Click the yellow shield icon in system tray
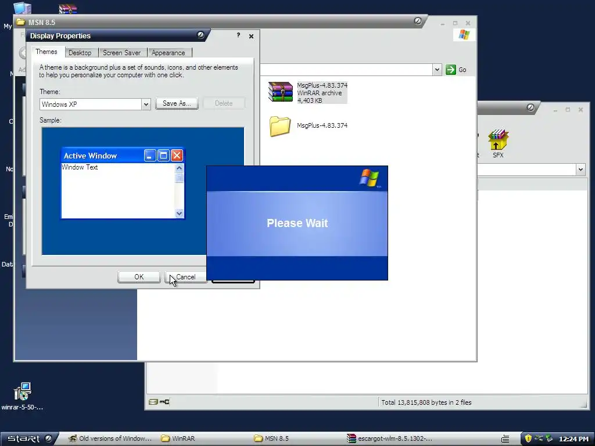The width and height of the screenshot is (595, 446). click(528, 439)
